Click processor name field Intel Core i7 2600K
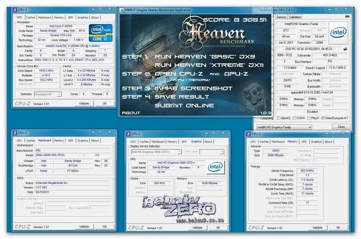This screenshot has height=239, width=361. pos(61,26)
